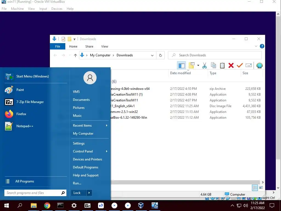Launch Firefox from start menu
Screen dimensions: 281x211
[35, 114]
